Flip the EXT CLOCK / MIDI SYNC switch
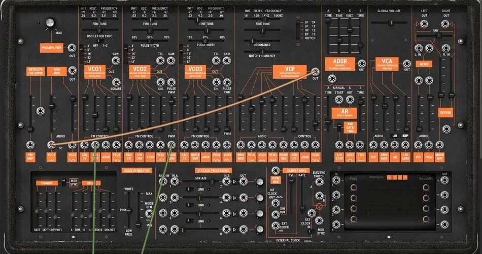The height and width of the screenshot is (254, 482). [x=312, y=231]
